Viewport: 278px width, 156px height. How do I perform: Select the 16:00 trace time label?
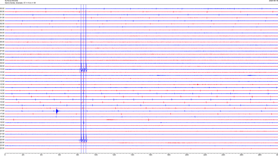point(2,105)
